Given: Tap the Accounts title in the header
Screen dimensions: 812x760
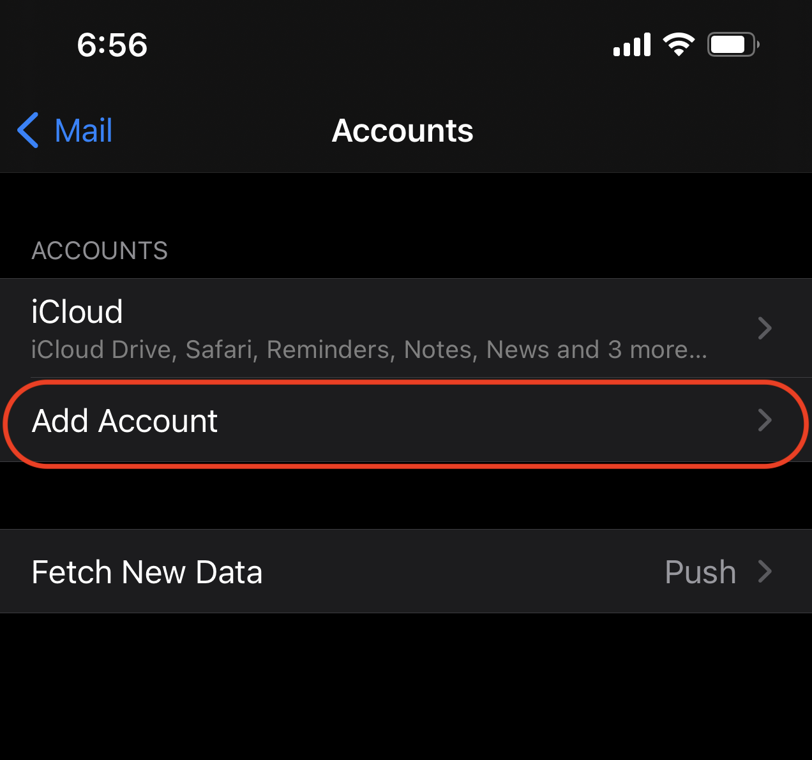Looking at the screenshot, I should pyautogui.click(x=402, y=130).
